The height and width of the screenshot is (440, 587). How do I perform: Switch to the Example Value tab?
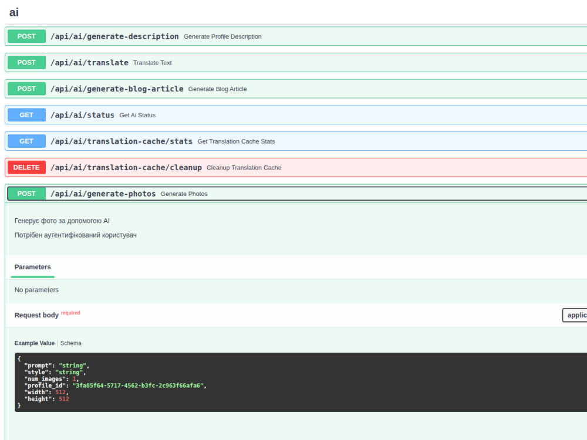(35, 343)
